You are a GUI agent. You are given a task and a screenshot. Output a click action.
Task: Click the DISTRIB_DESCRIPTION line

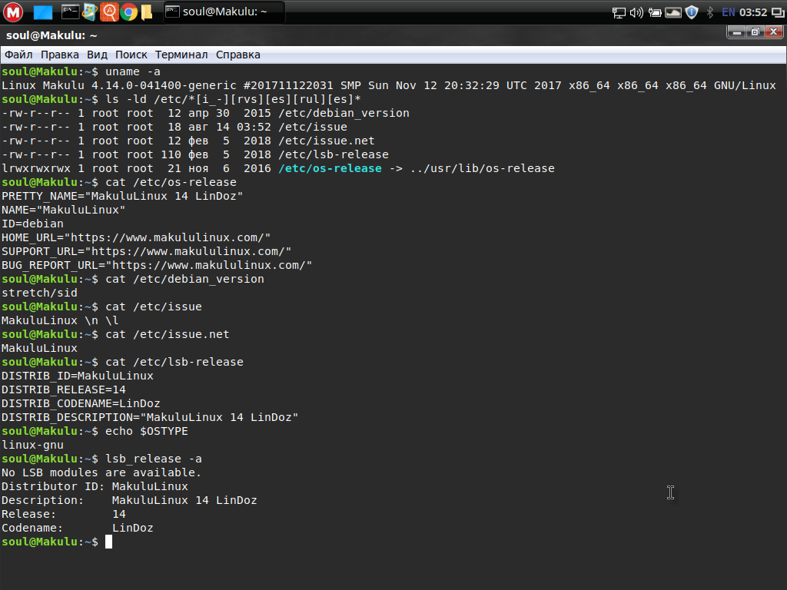(150, 417)
